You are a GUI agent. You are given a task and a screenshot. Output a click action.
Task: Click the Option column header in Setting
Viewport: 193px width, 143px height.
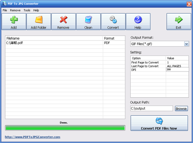coord(148,58)
